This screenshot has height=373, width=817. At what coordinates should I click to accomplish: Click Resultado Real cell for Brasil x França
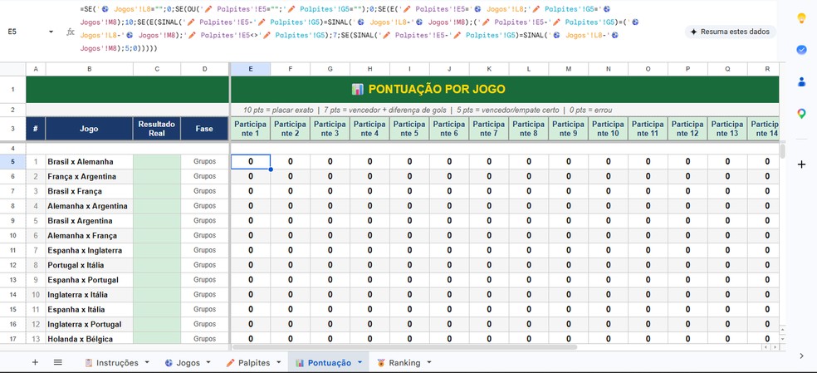(157, 191)
